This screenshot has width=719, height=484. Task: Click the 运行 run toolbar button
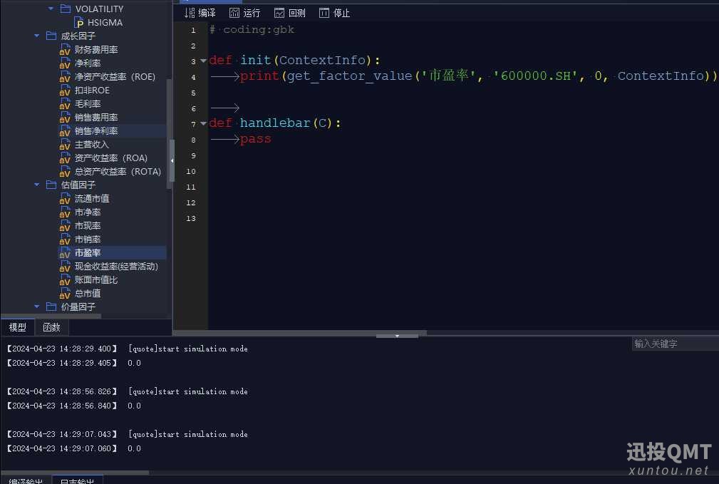[x=244, y=13]
